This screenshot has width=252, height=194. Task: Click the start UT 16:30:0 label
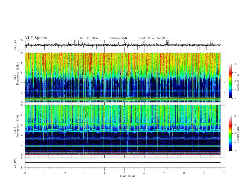[154, 38]
